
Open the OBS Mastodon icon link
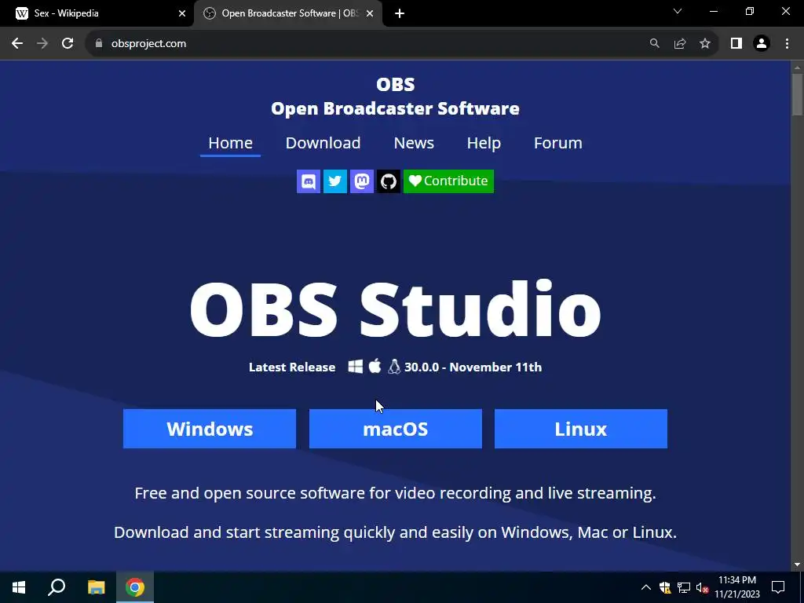(x=361, y=181)
